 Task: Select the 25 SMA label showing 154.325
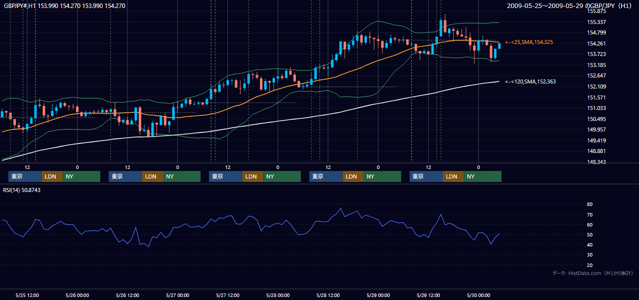click(529, 42)
